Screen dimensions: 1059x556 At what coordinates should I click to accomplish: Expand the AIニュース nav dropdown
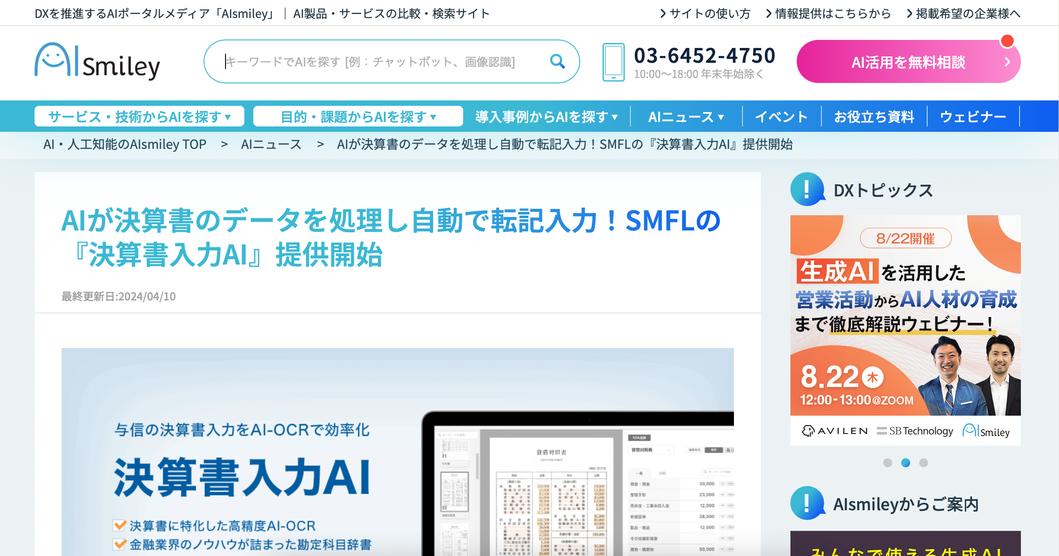pyautogui.click(x=686, y=117)
